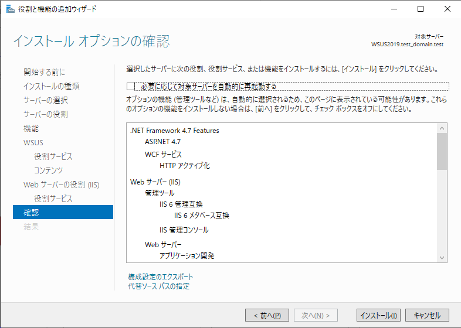Open 代替ソース パスの指定 link

pos(159,286)
